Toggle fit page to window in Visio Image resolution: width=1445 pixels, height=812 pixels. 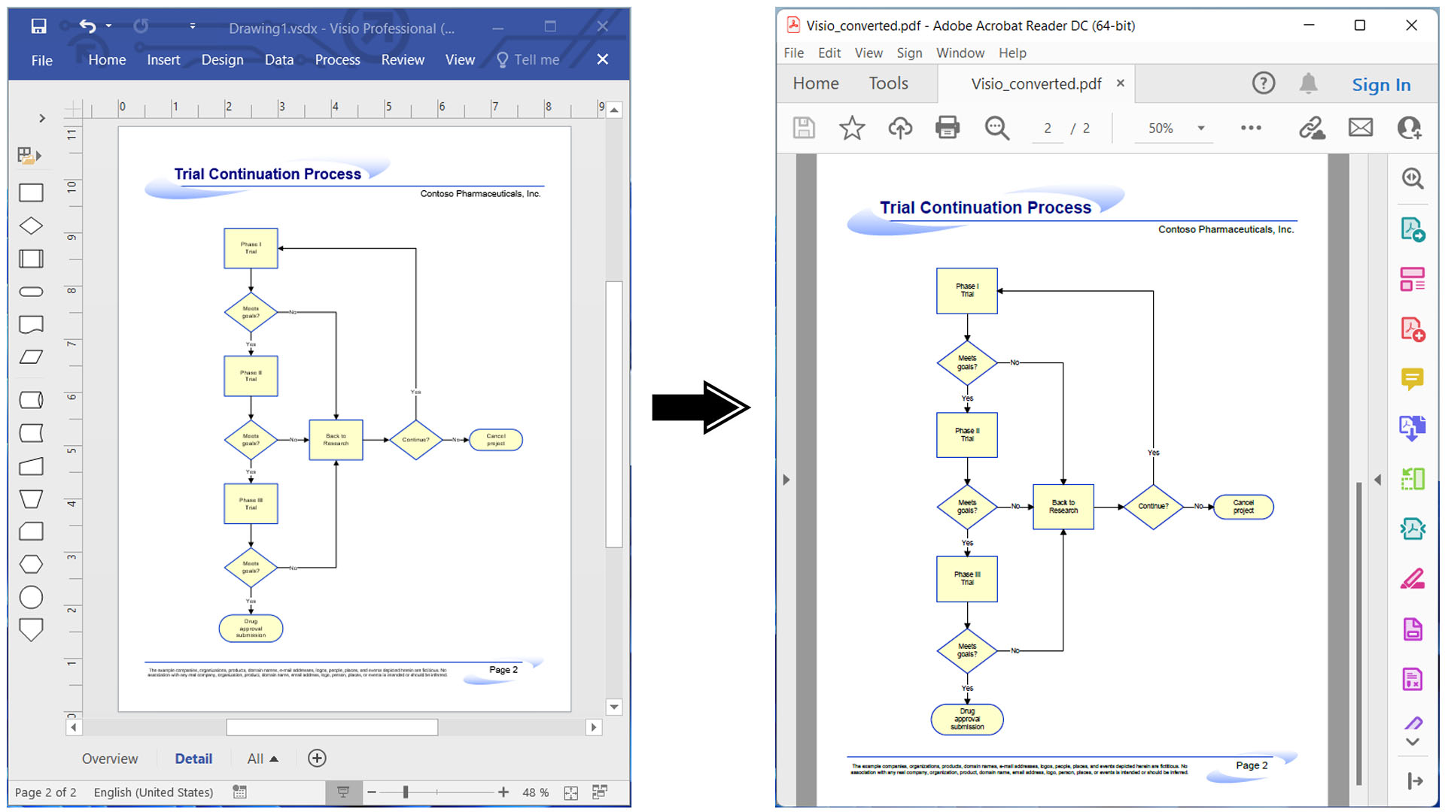(570, 792)
